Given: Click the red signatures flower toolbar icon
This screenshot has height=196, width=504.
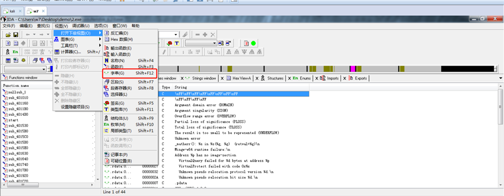Looking at the screenshot, I should coord(169,43).
